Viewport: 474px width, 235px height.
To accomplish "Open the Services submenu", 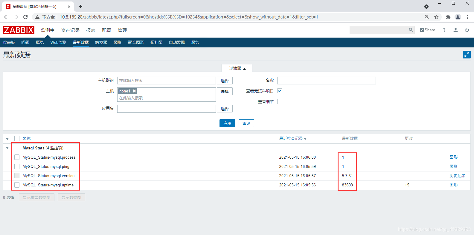I will coord(195,42).
